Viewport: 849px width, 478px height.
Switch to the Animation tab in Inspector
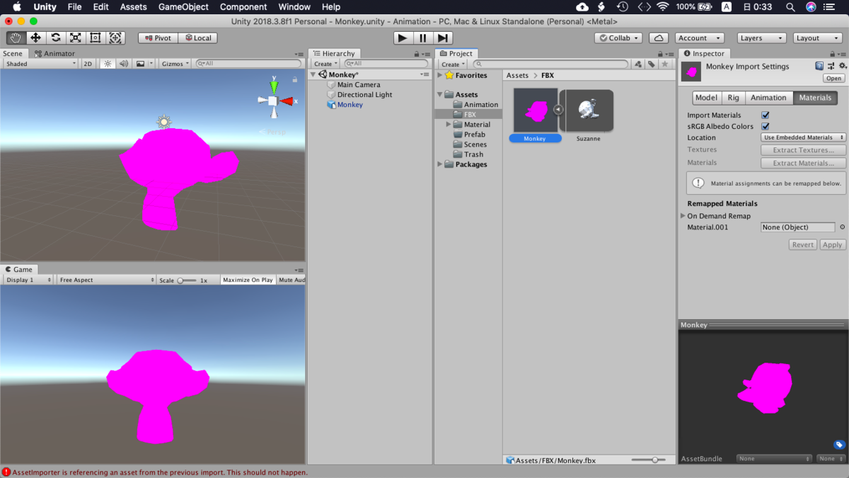[x=768, y=98]
